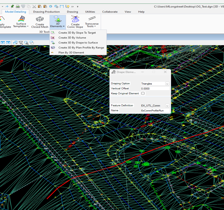224x210 pixels.
Task: Open the Utilities ribbon tab
Action: [90, 12]
